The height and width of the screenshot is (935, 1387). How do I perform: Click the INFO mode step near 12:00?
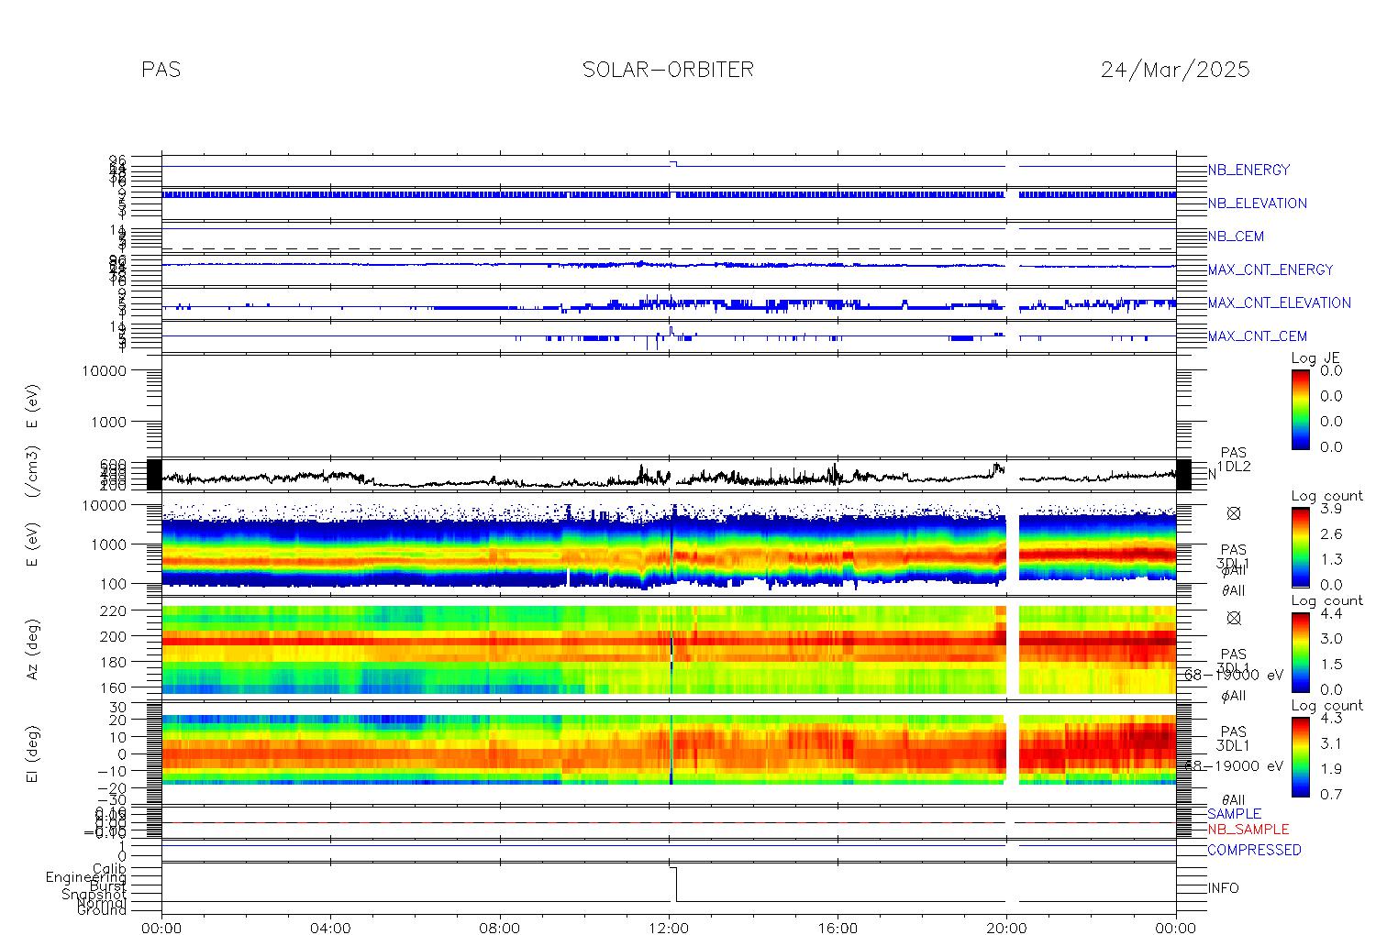pyautogui.click(x=675, y=884)
